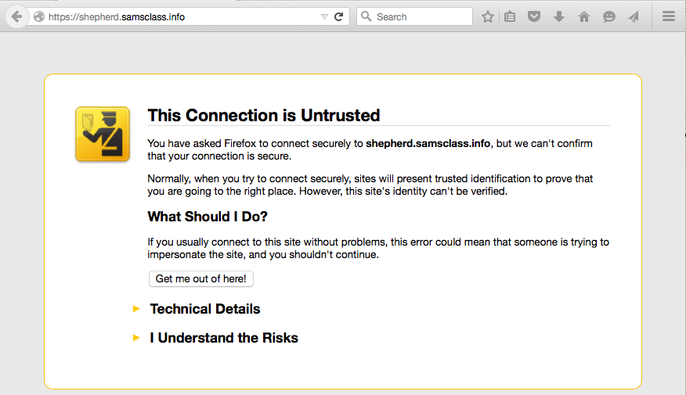Image resolution: width=686 pixels, height=395 pixels.
Task: Click the Get me out of here! button
Action: point(201,279)
